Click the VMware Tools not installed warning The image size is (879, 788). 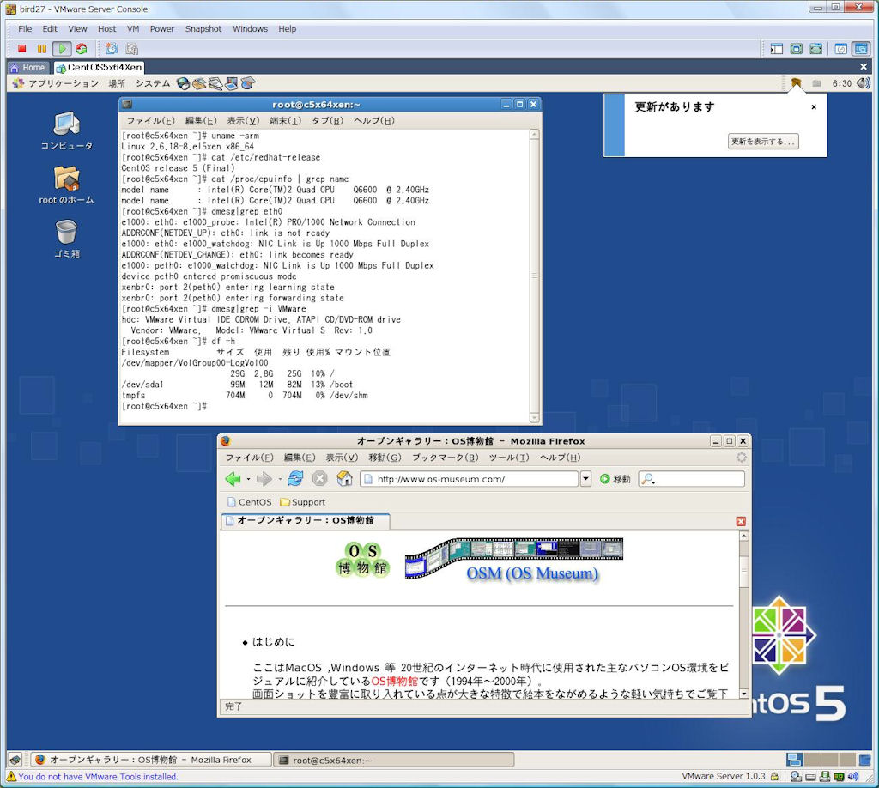tap(93, 777)
